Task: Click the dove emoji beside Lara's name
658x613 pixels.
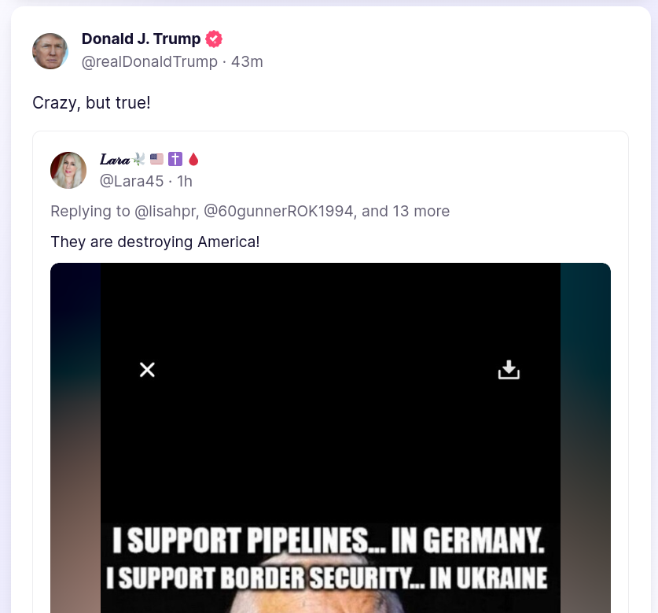Action: pos(139,160)
